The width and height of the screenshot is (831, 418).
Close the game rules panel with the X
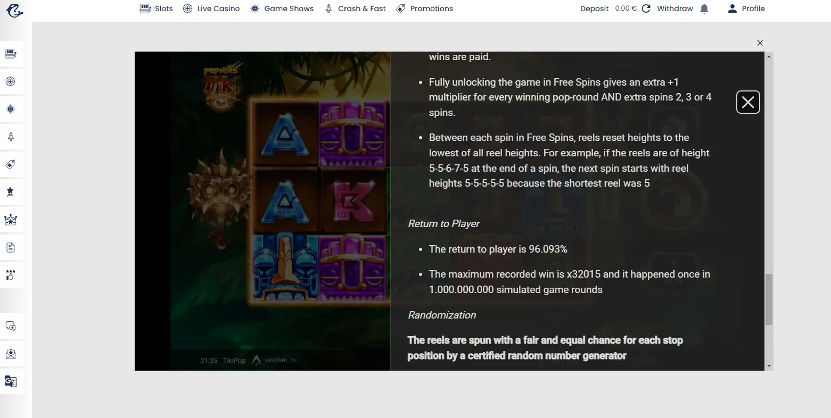coord(748,102)
